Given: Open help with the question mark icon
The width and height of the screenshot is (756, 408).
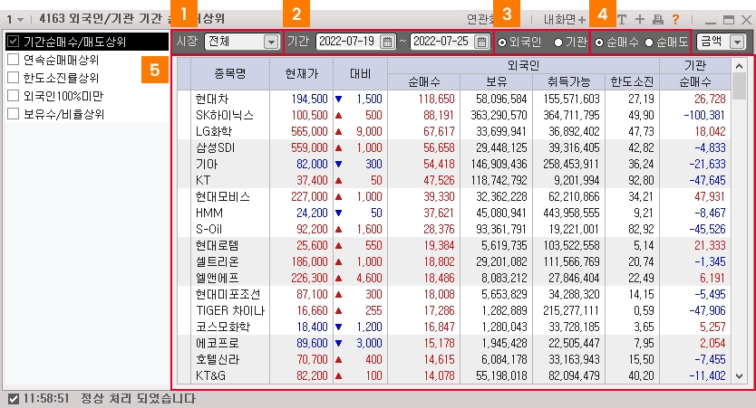Looking at the screenshot, I should 675,19.
